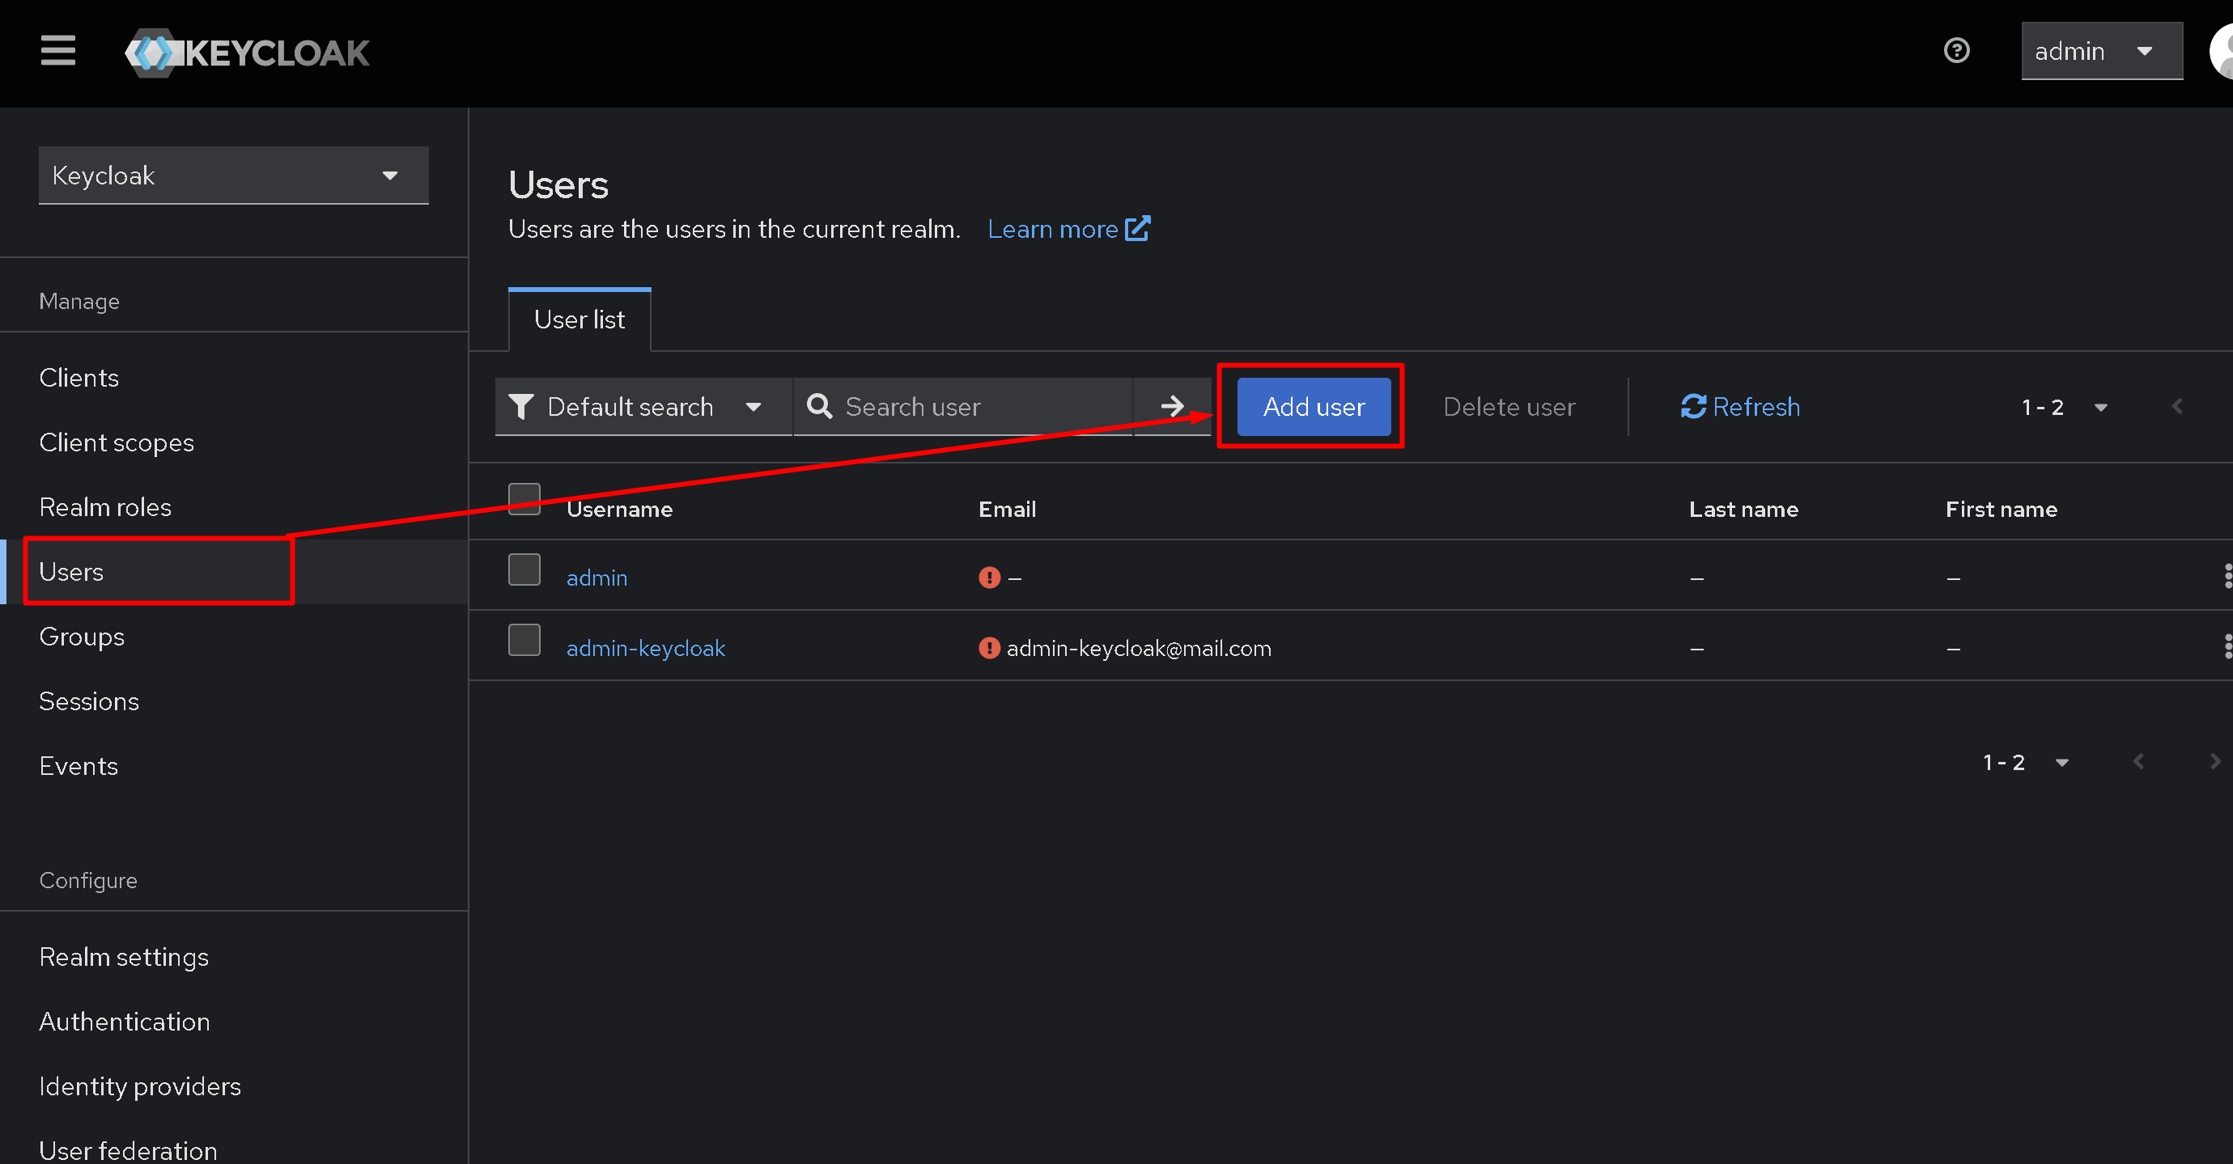
Task: Open the top 1 - 2 per-page dropdown
Action: [x=2064, y=407]
